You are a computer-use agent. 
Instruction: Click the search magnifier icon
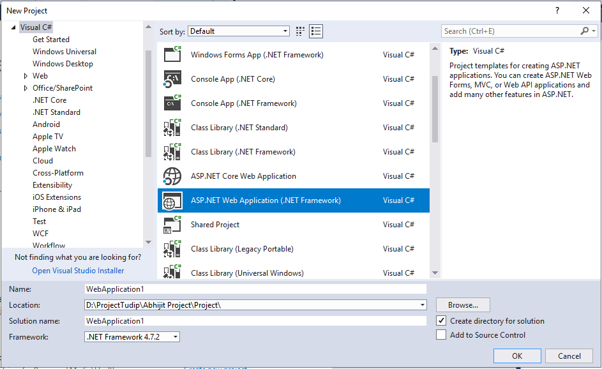(x=585, y=31)
